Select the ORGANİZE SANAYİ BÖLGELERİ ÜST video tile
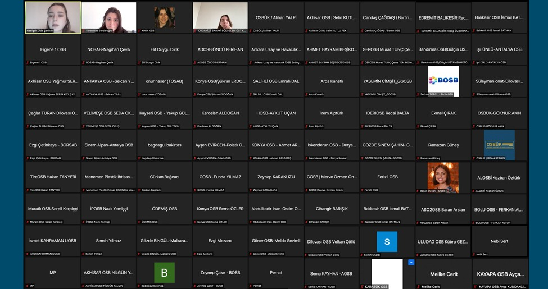This screenshot has width=548, height=289. pos(220,17)
